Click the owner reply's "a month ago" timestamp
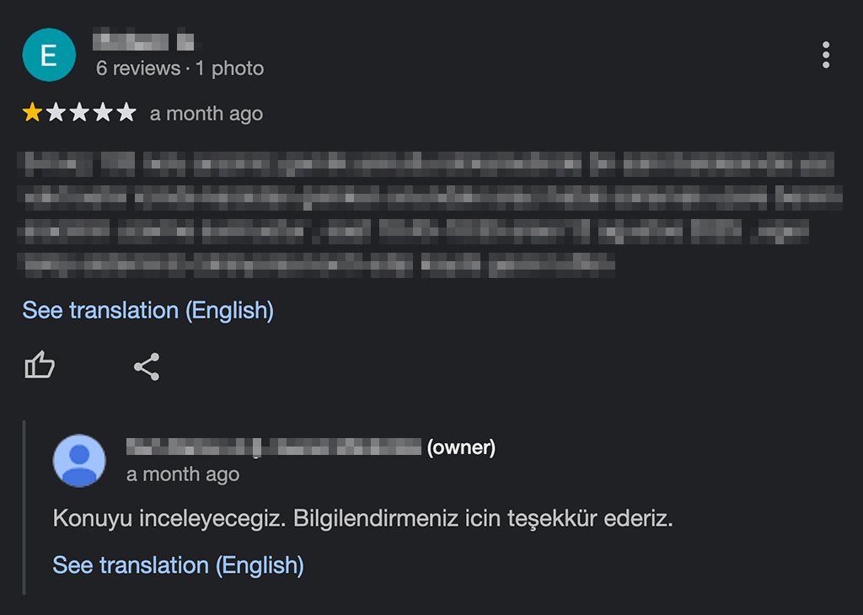 coord(183,474)
